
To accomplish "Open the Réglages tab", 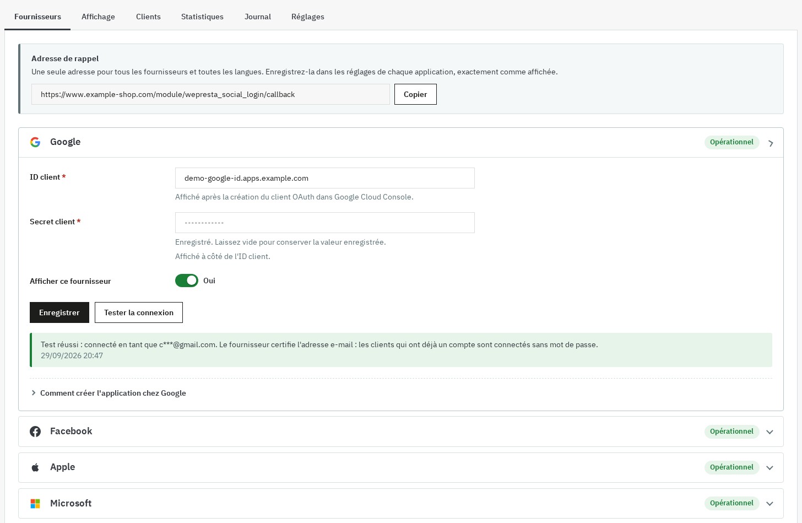I will pos(308,17).
